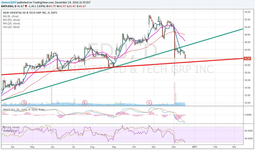Screen dimensions: 255x150
Task: Click the 38.00 price axis label
Action: (x=247, y=73)
